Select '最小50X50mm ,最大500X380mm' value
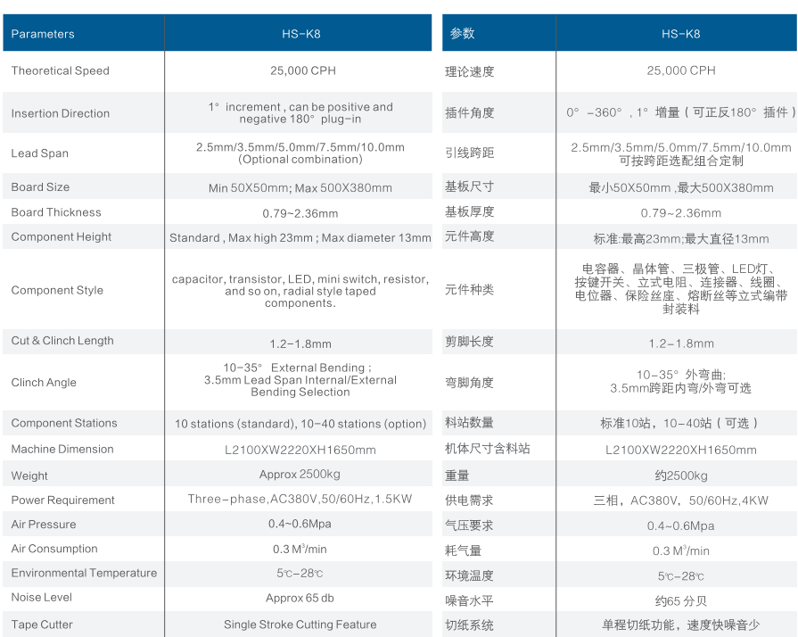The width and height of the screenshot is (798, 637). pos(681,188)
